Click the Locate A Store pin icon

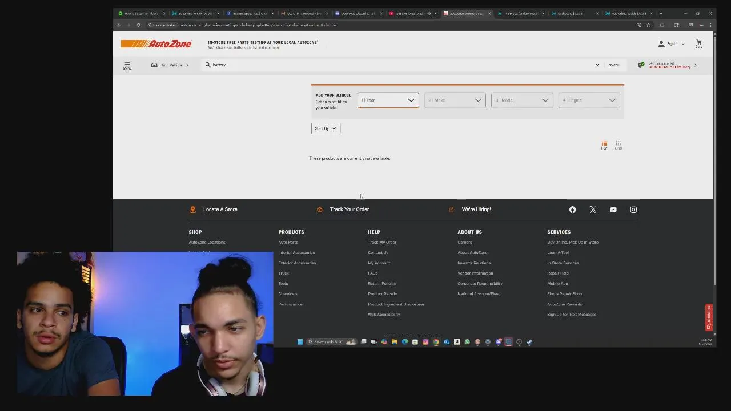193,209
